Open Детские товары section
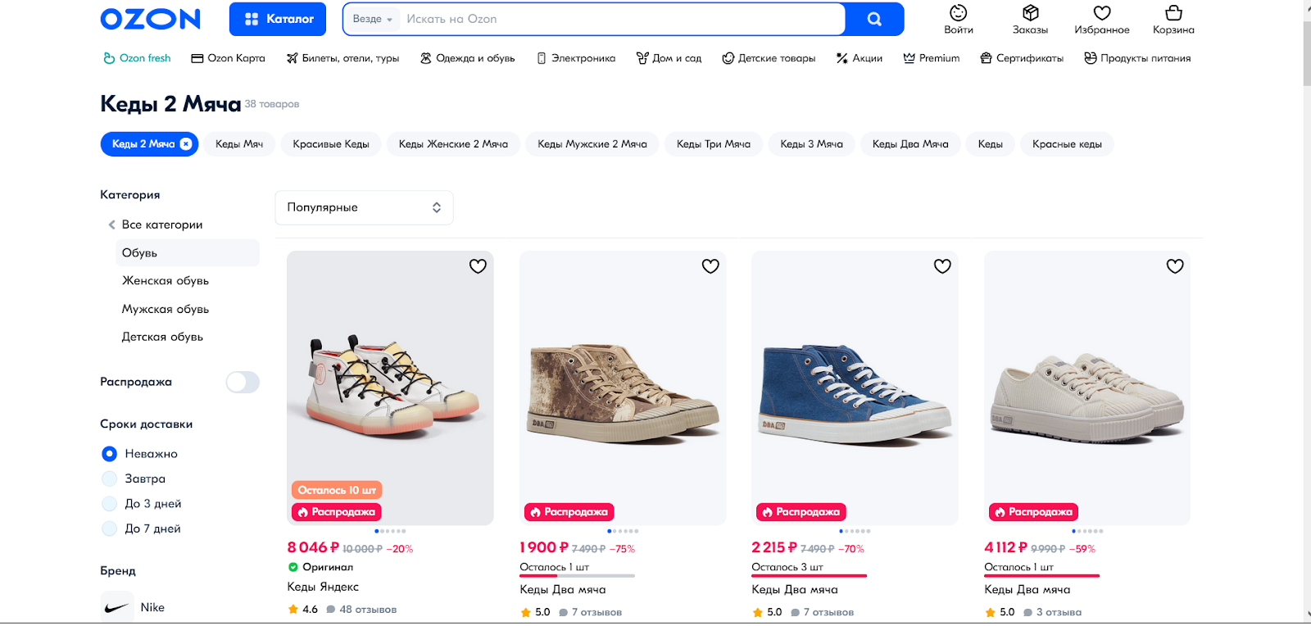The height and width of the screenshot is (626, 1311). point(769,58)
